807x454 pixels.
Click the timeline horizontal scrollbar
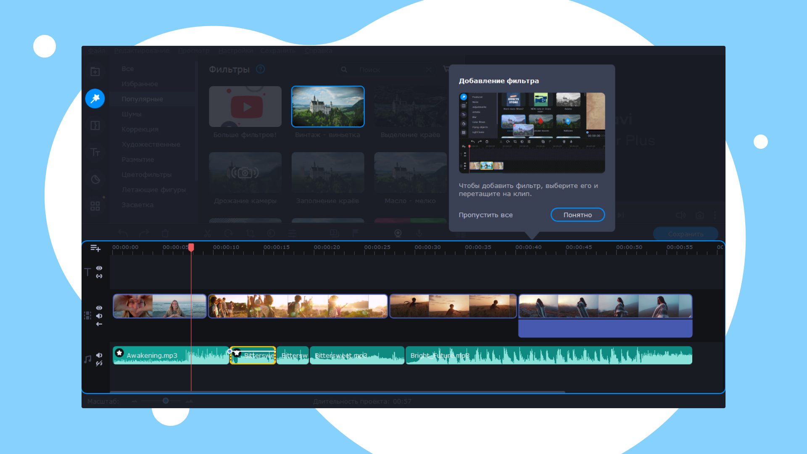[x=338, y=392]
